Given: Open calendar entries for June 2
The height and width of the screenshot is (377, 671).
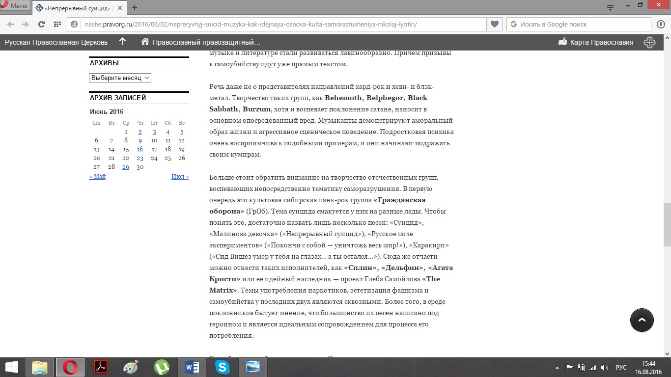Looking at the screenshot, I should [140, 132].
